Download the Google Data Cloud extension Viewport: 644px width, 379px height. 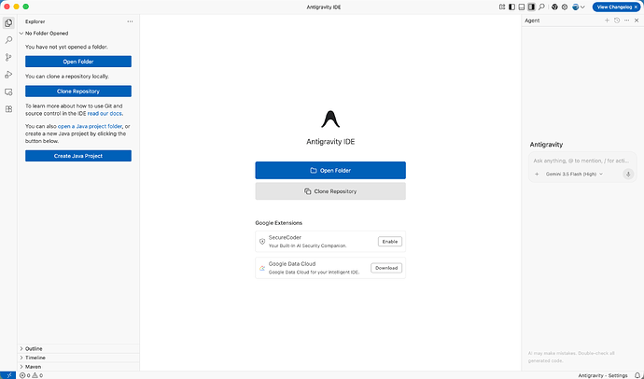[386, 268]
